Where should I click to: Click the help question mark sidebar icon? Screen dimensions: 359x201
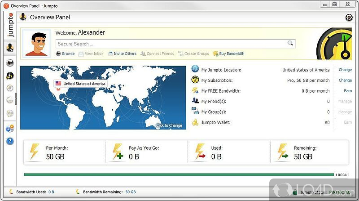coord(9,141)
